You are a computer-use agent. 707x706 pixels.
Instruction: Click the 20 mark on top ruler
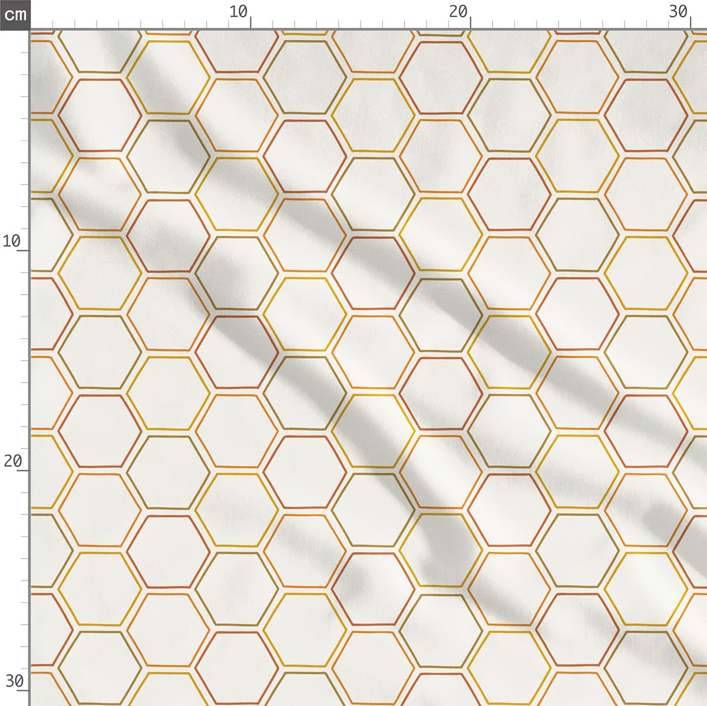tap(458, 12)
